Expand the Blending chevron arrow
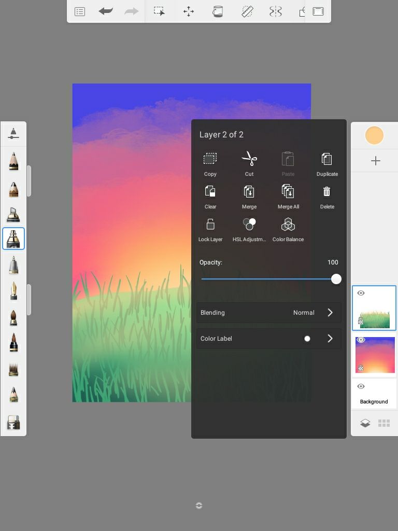The height and width of the screenshot is (531, 398). click(330, 313)
